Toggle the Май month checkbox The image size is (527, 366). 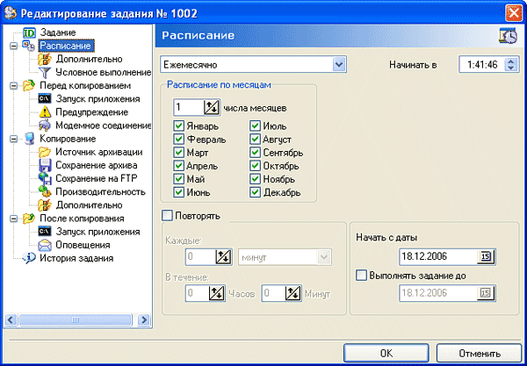tap(178, 179)
